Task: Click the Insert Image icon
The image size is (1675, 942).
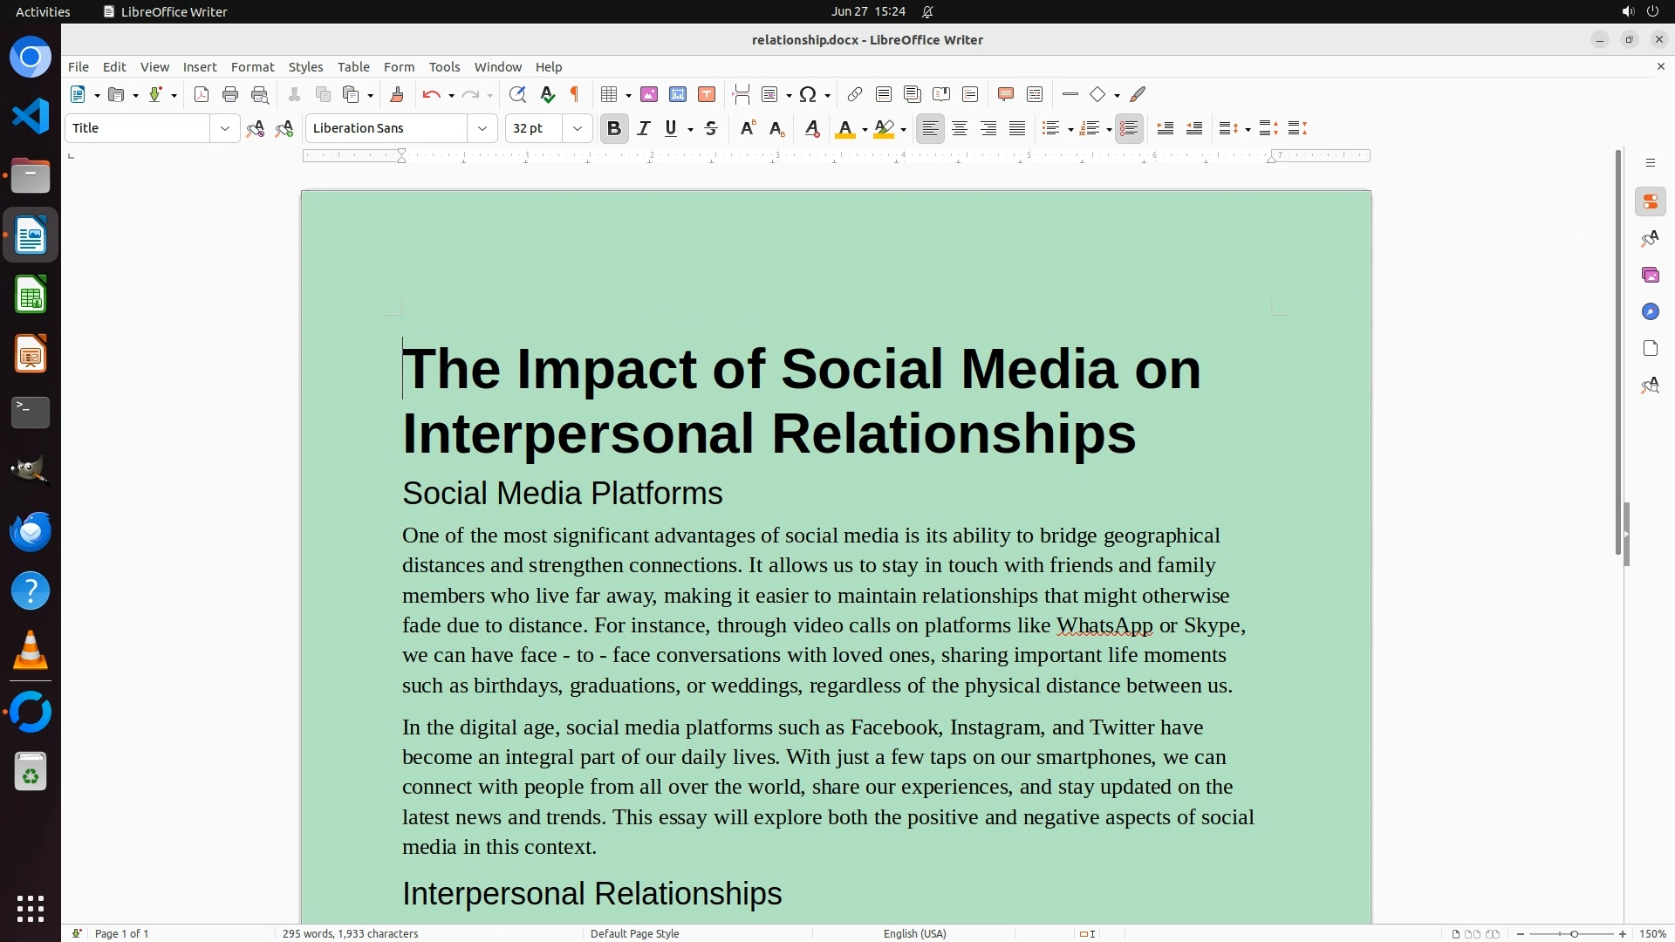Action: (649, 94)
